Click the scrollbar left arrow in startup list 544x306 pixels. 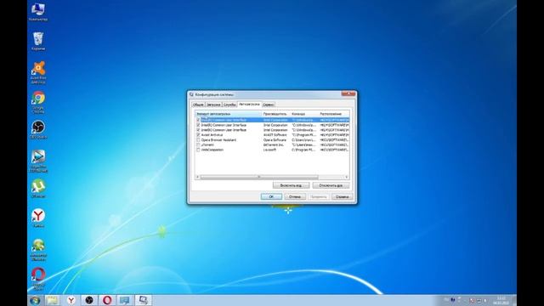click(x=198, y=177)
